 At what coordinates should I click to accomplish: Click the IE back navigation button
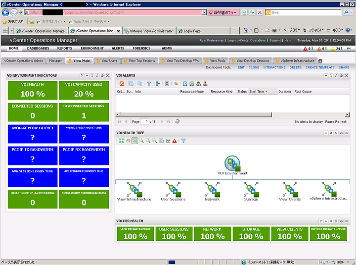(5, 12)
